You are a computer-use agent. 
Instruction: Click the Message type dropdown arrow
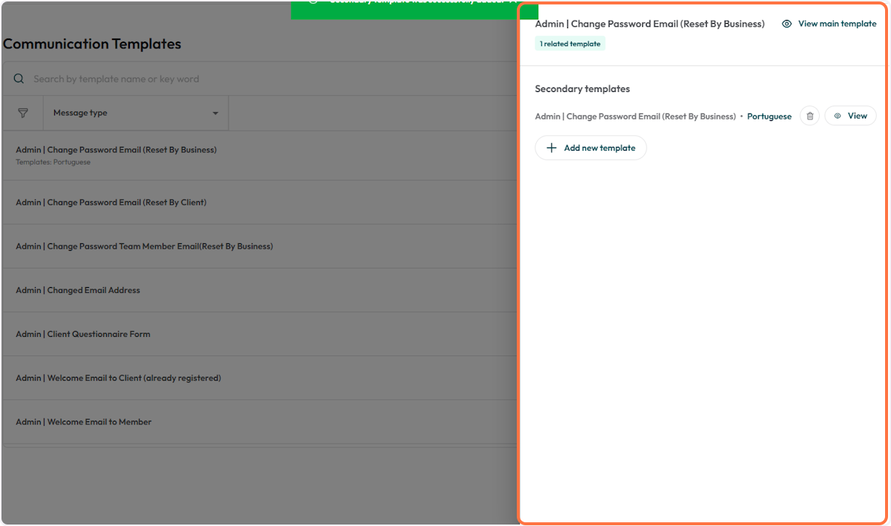pyautogui.click(x=215, y=114)
